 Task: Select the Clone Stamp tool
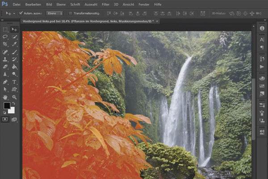pyautogui.click(x=5, y=59)
